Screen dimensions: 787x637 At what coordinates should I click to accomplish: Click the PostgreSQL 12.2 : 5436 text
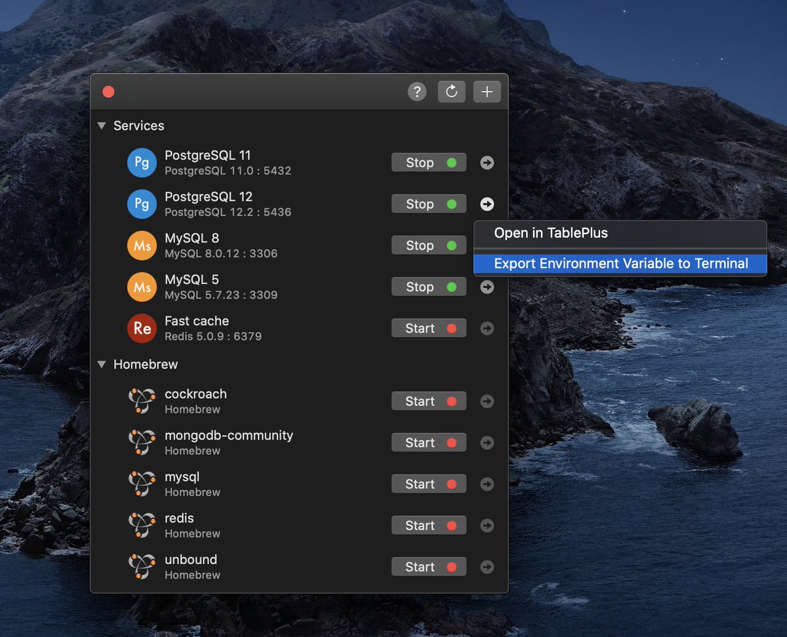click(228, 212)
